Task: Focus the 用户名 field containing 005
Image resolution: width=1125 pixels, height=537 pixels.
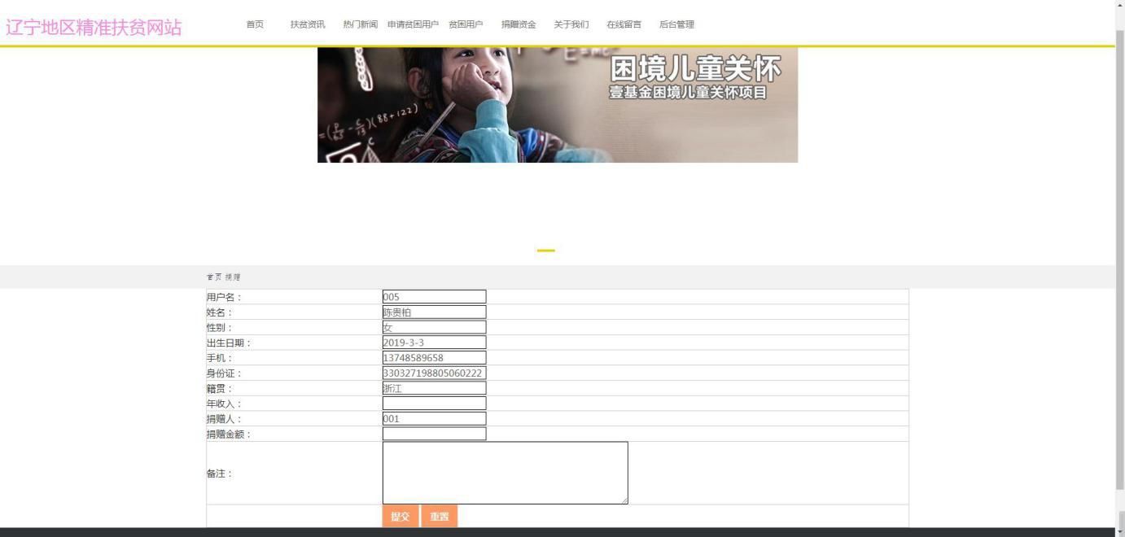Action: 434,297
